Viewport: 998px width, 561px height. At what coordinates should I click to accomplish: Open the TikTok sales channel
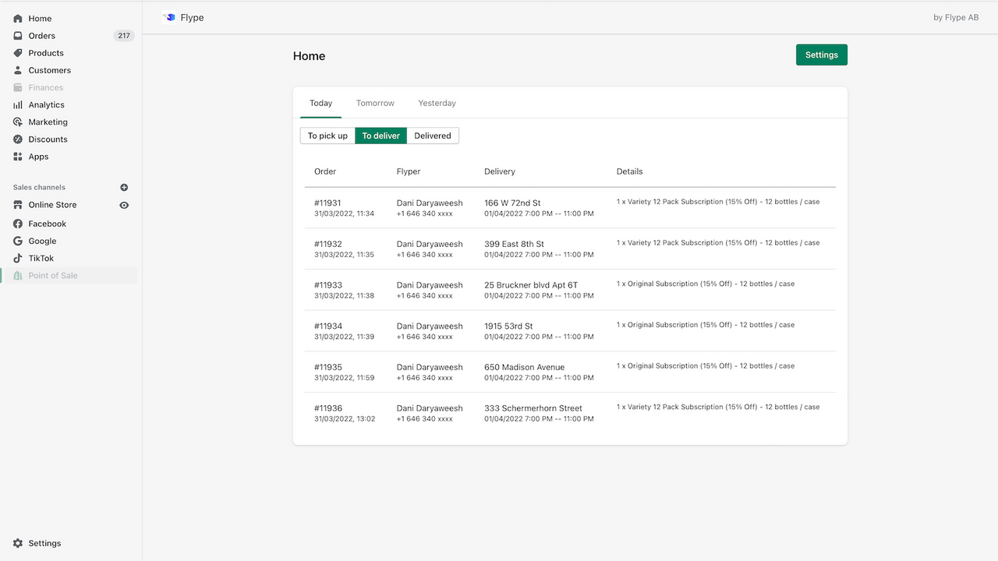click(41, 258)
